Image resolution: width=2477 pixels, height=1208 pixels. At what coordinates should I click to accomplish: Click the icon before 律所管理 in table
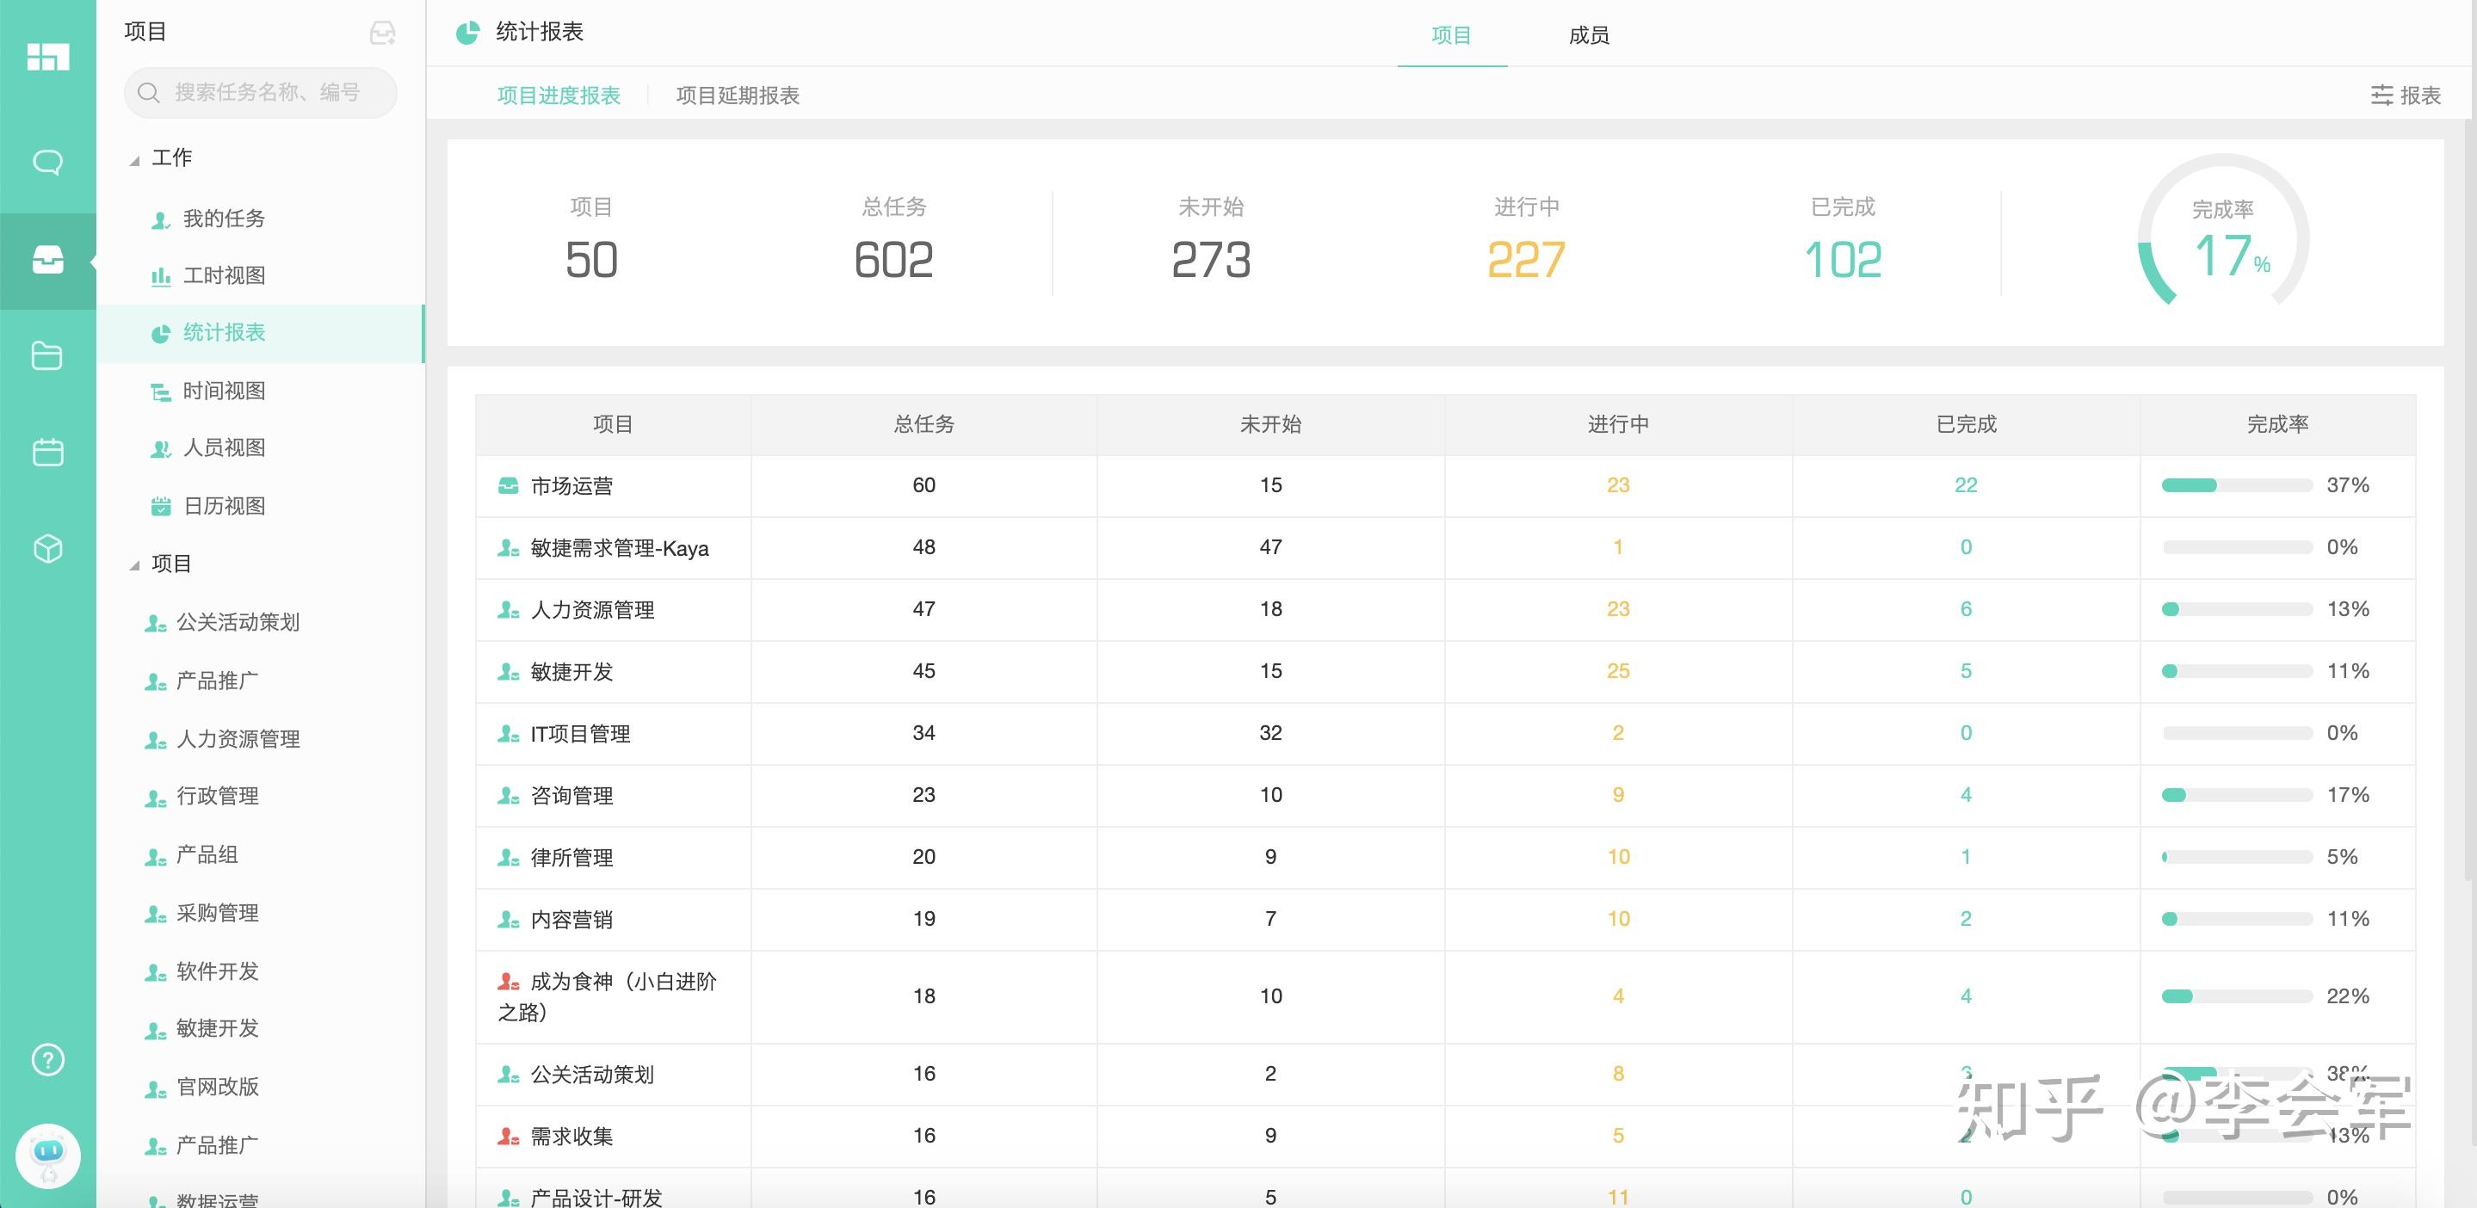[509, 857]
